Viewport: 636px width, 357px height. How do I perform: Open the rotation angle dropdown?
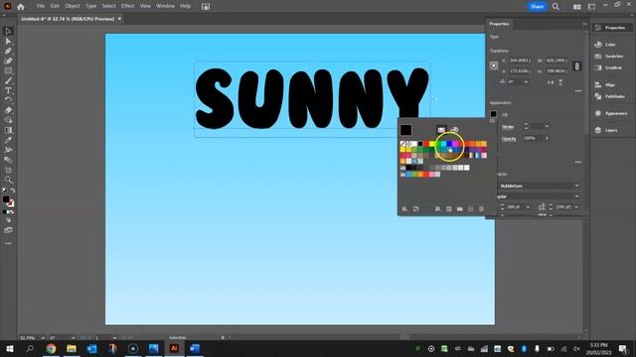(x=526, y=82)
